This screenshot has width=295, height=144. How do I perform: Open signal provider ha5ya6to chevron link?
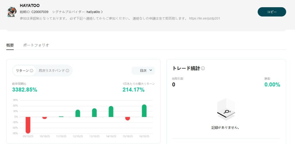pyautogui.click(x=102, y=12)
